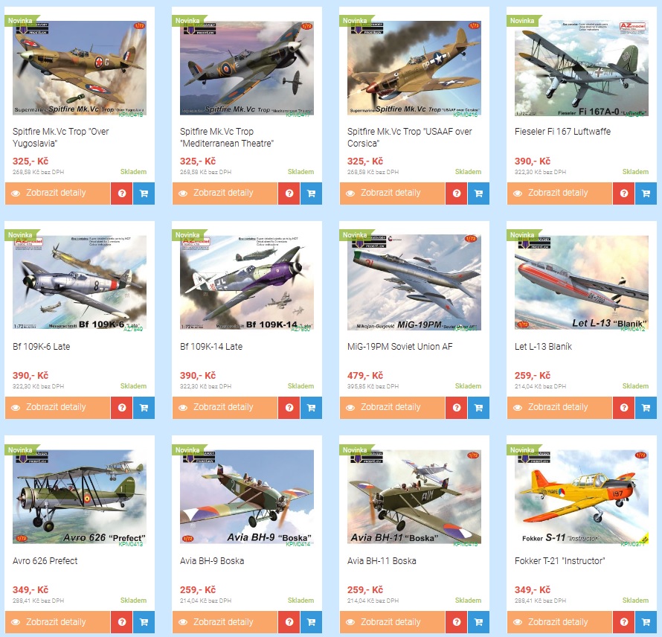
Task: Open Spitfire Mk.Vc Trop Over Yugoslavia box art
Action: (x=80, y=68)
